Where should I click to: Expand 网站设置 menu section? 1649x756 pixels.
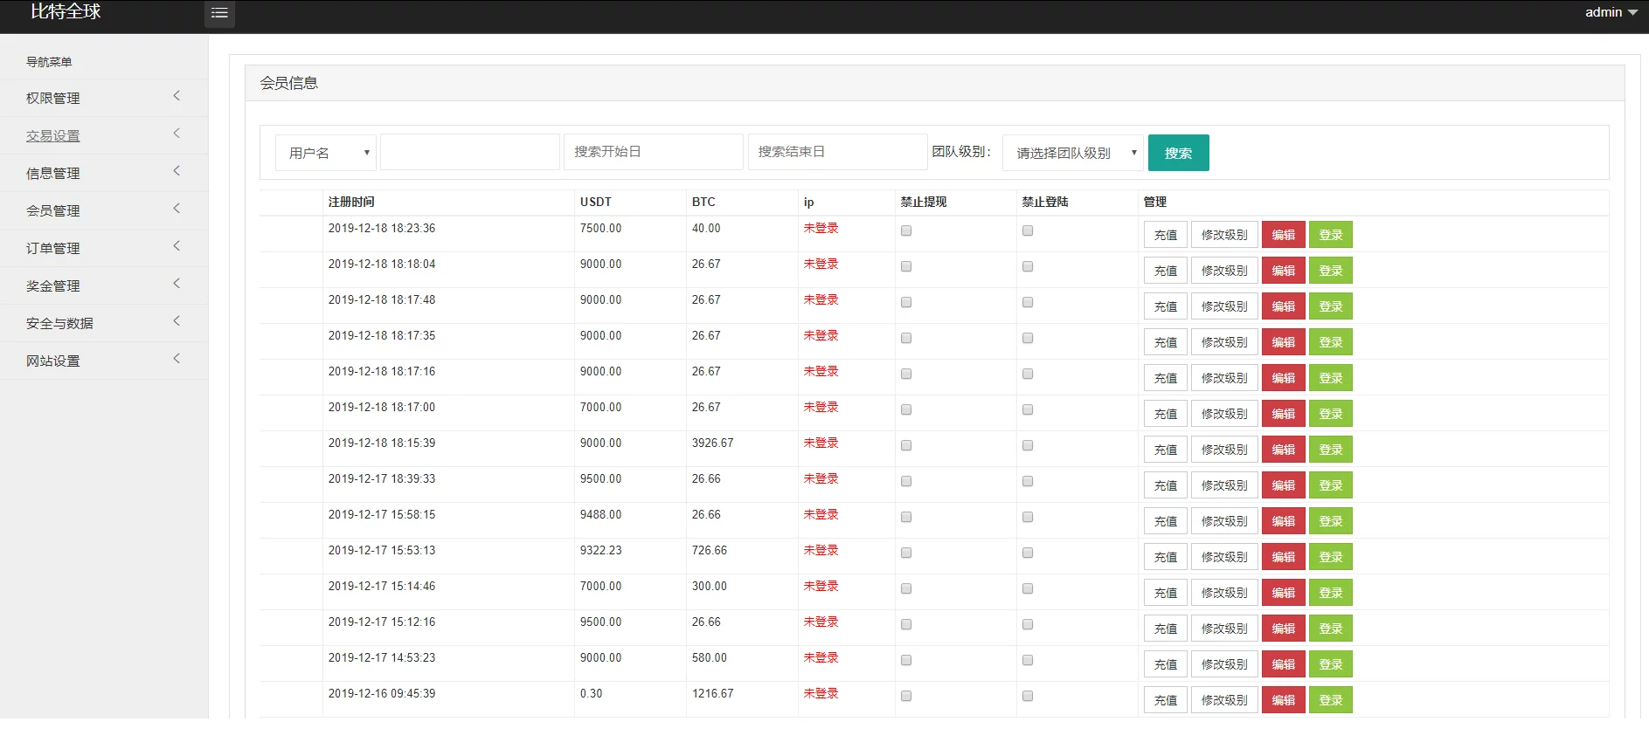tap(104, 361)
